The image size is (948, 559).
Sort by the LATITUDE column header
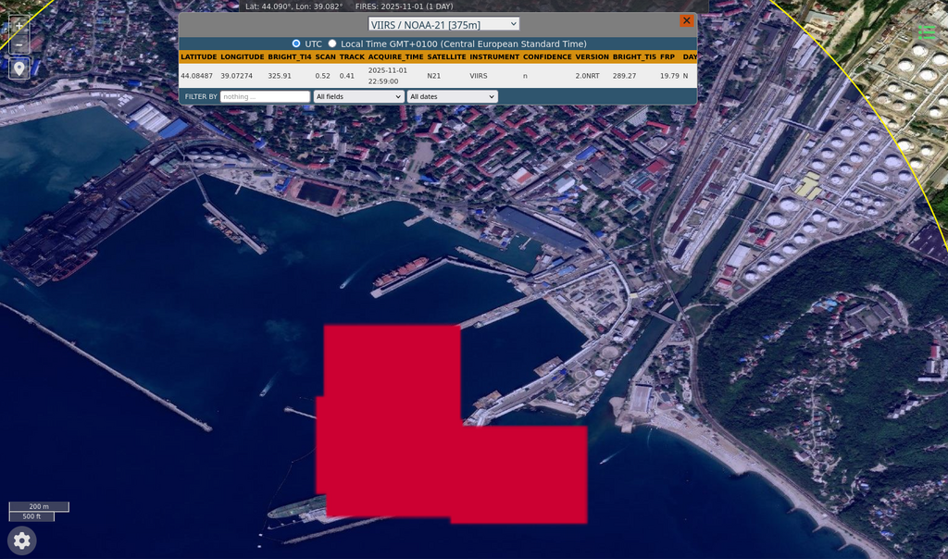tap(198, 57)
